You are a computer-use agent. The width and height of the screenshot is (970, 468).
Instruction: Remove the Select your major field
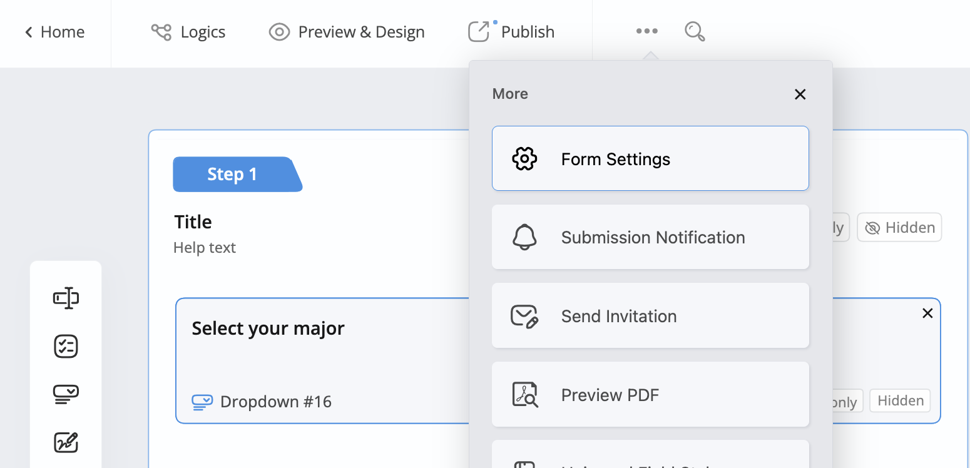pos(927,313)
